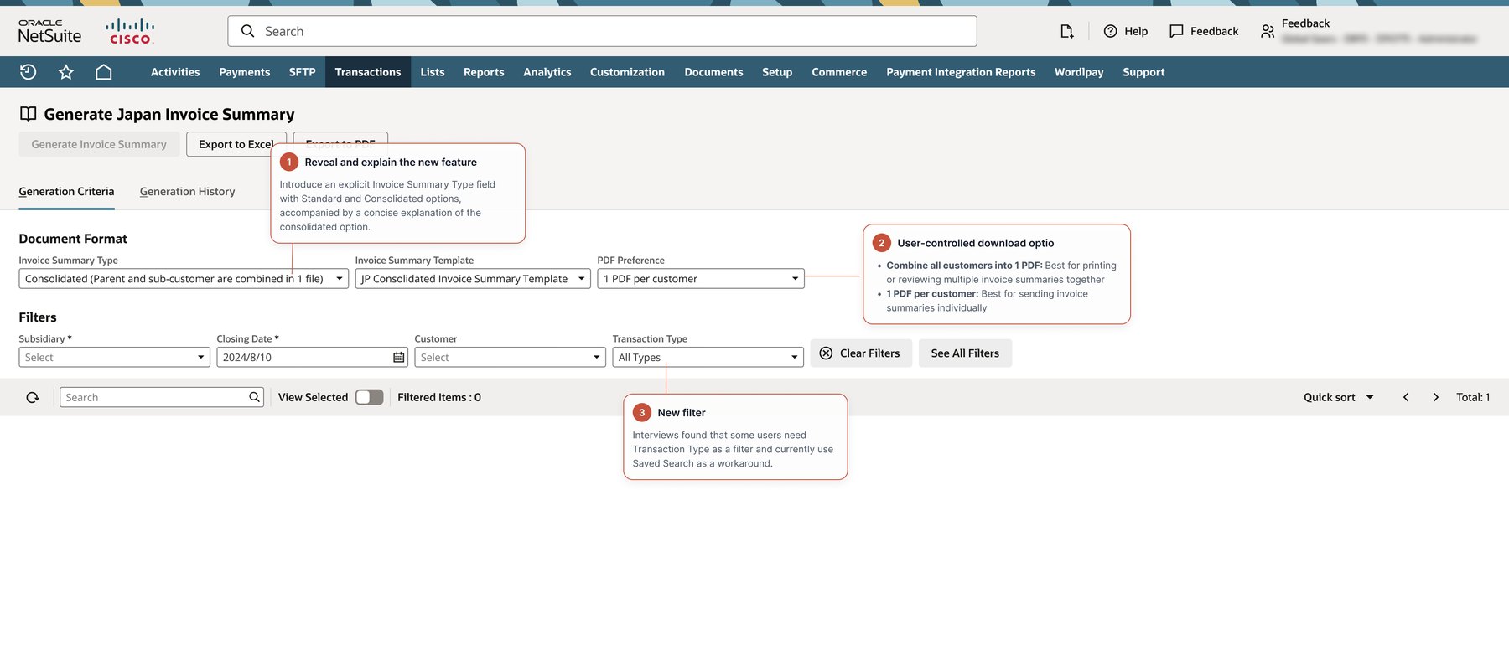Open the Invoice Summary Template dropdown

(x=473, y=279)
